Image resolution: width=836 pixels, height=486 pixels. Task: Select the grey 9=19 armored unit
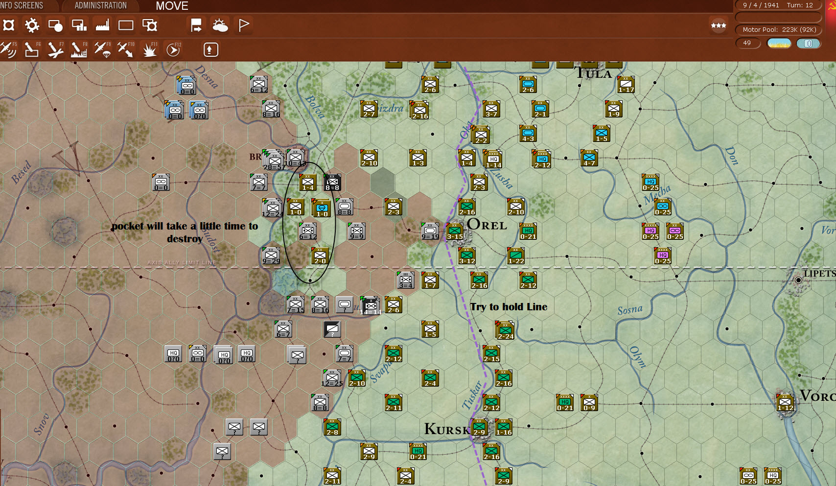[x=430, y=231]
